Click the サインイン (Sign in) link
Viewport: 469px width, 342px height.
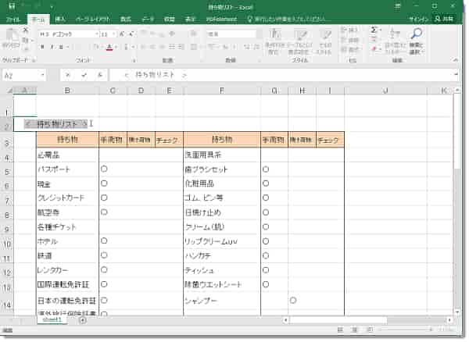pyautogui.click(x=418, y=17)
